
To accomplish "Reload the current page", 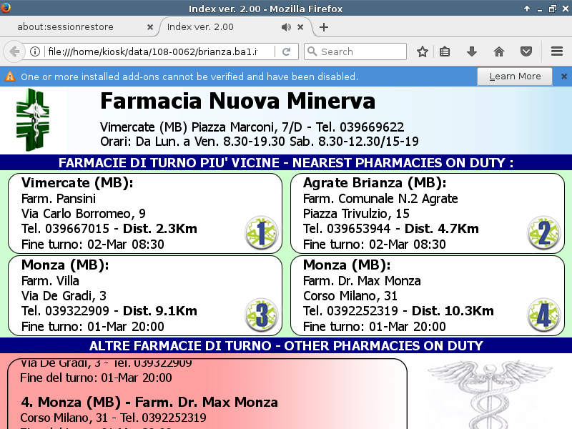I will (x=286, y=51).
